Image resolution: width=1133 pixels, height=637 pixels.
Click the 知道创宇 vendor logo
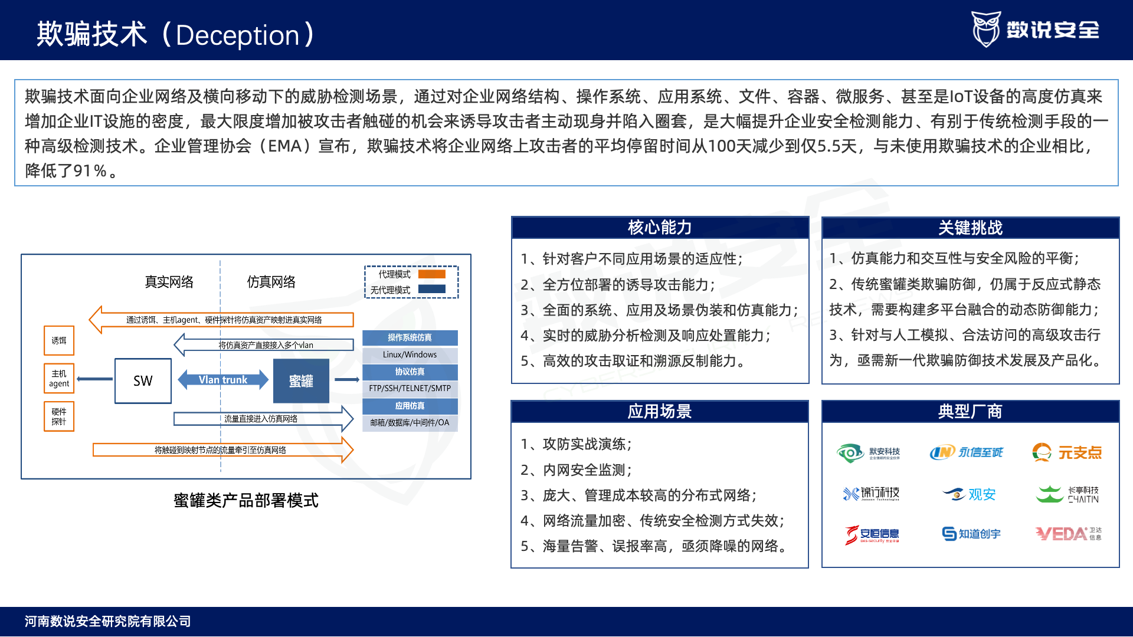click(971, 534)
